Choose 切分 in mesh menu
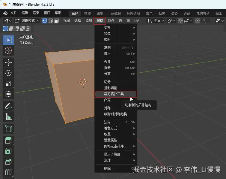This screenshot has width=226, height=179. [x=116, y=82]
